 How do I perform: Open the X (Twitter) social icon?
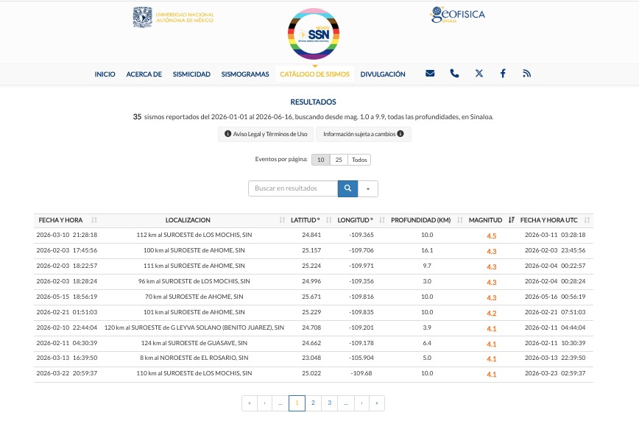point(479,74)
